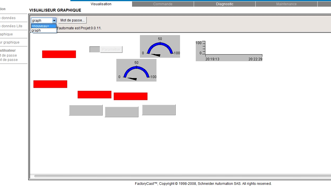Open the 'données Lite' sidebar link
This screenshot has width=331, height=186.
pyautogui.click(x=12, y=26)
